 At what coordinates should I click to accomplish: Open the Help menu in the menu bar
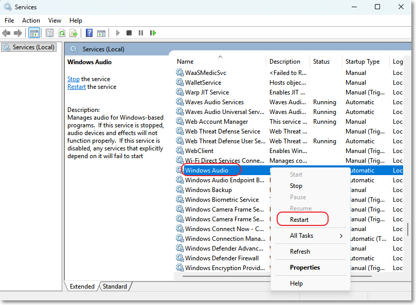(76, 21)
